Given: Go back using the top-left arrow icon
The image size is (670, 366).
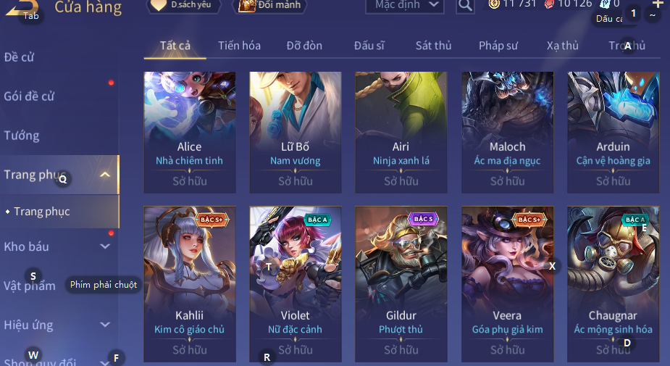Looking at the screenshot, I should (x=22, y=7).
